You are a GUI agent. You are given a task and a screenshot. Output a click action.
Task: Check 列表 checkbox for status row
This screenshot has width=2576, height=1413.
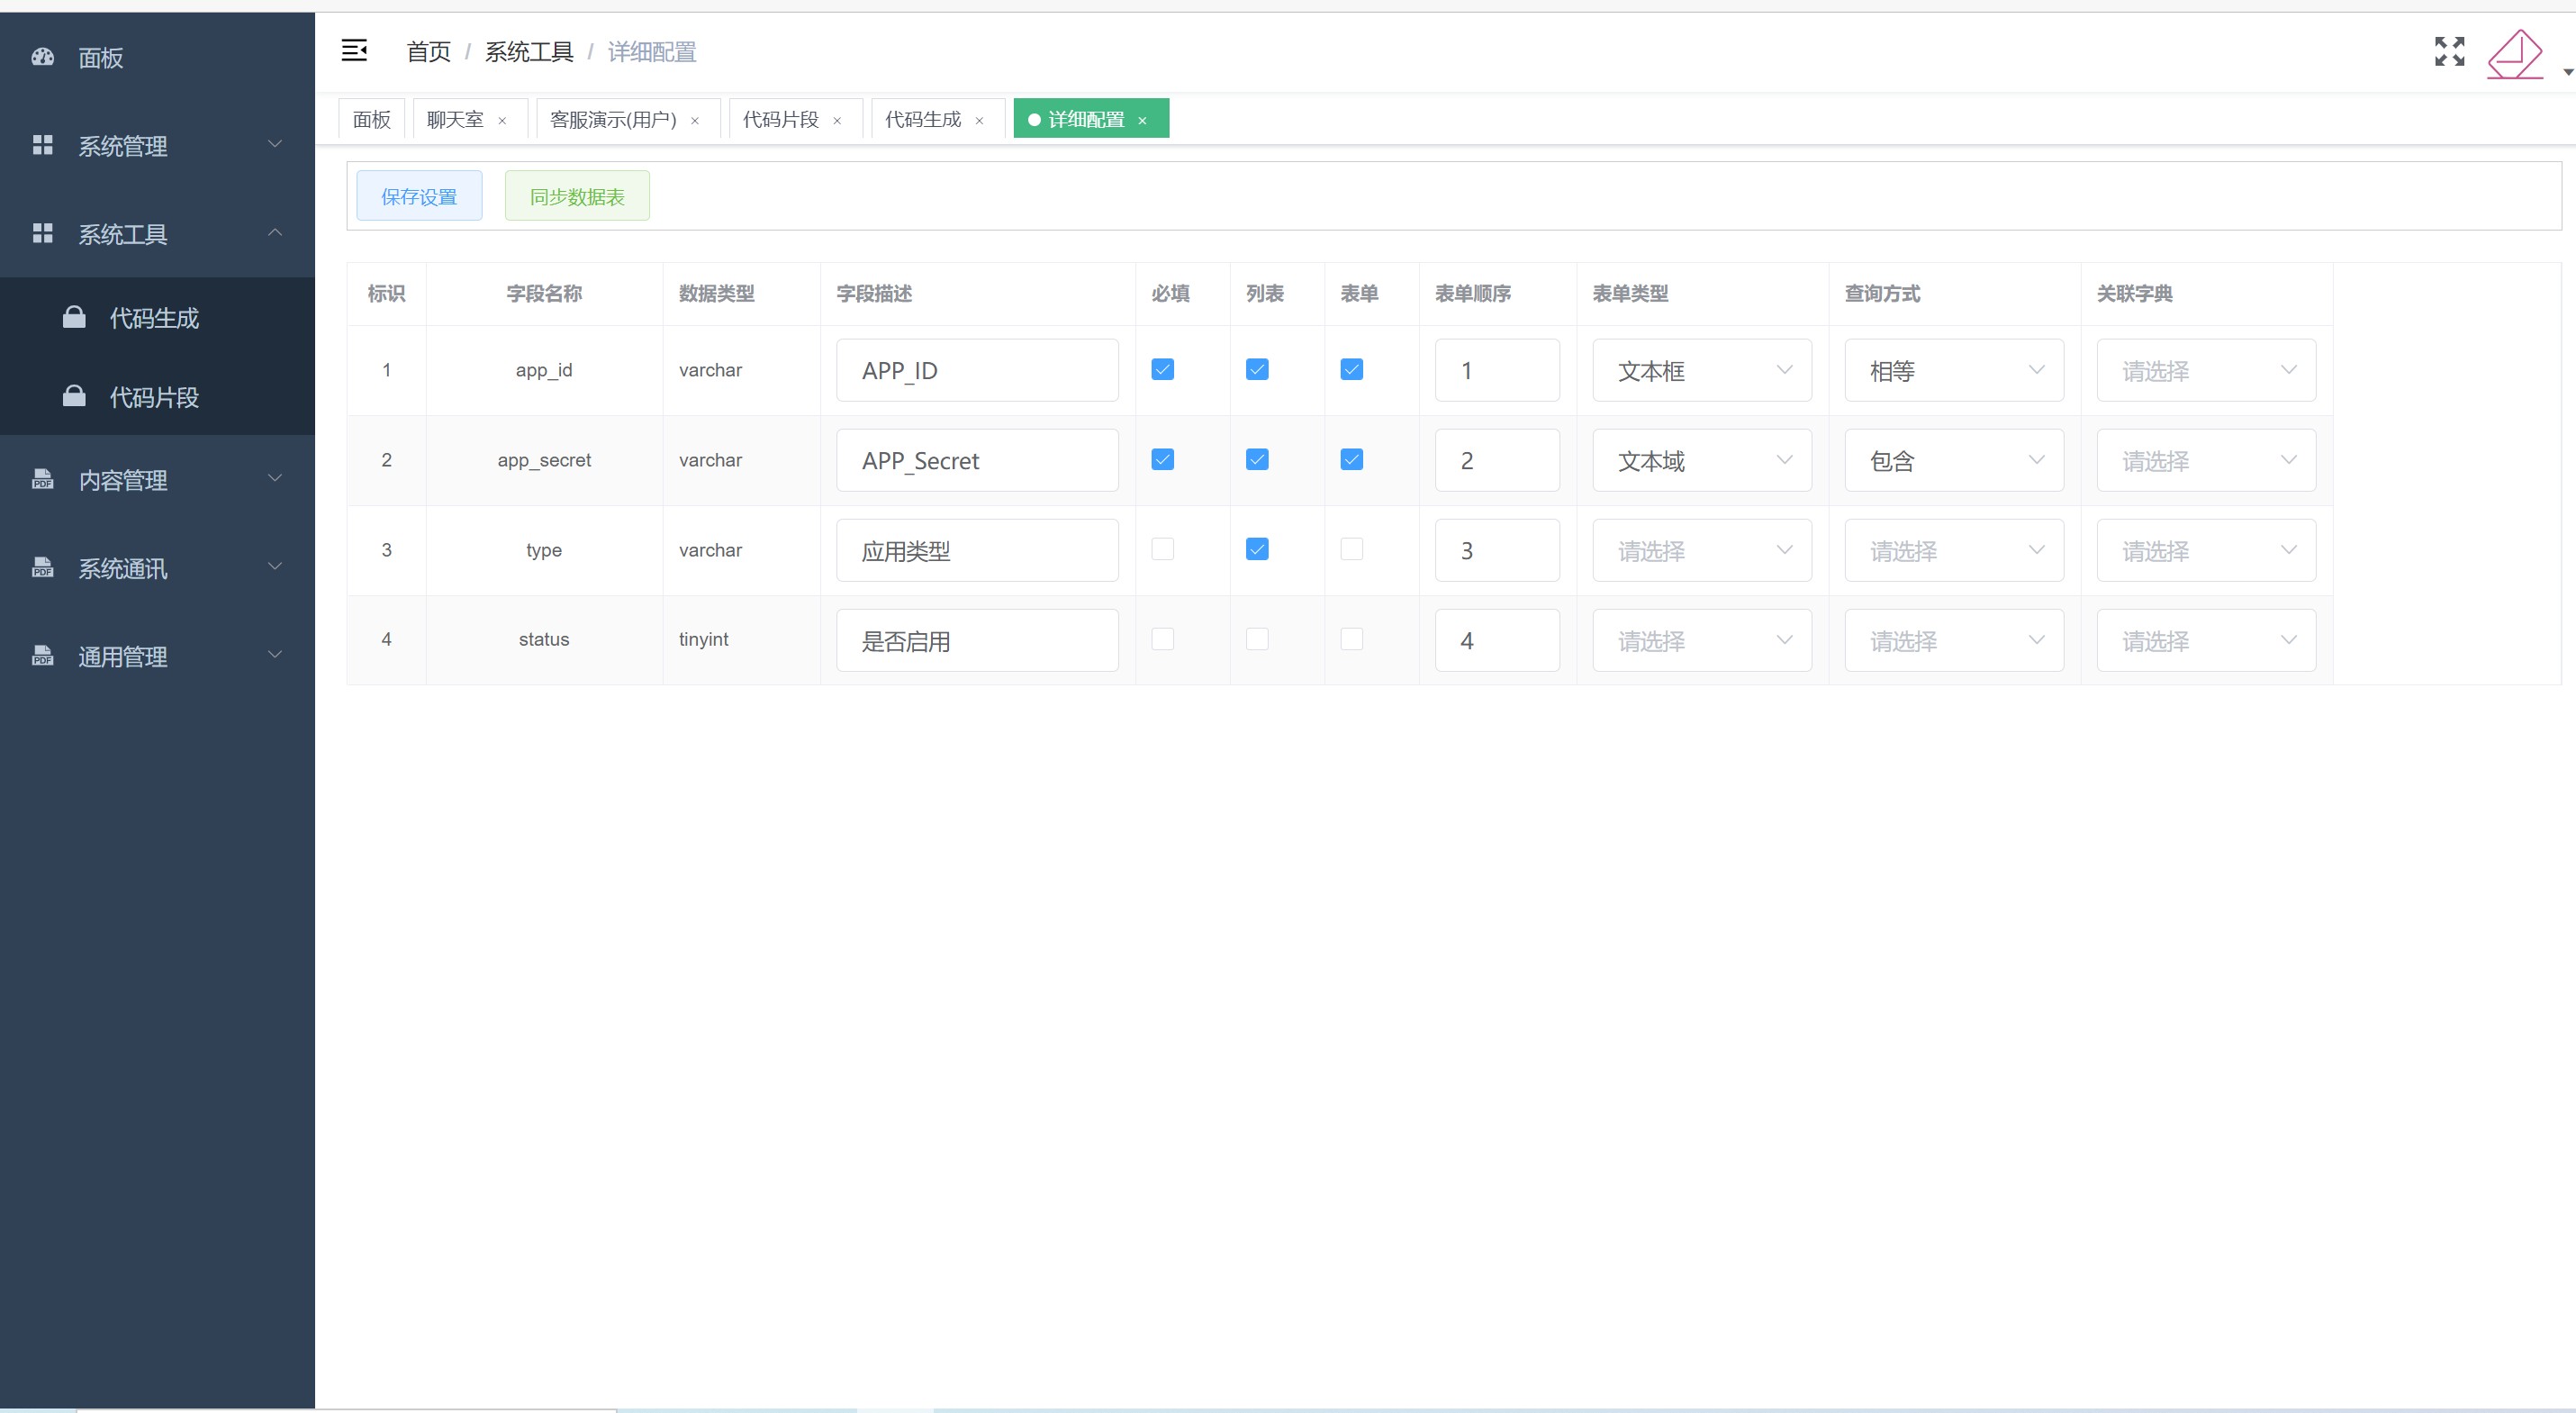(1257, 639)
